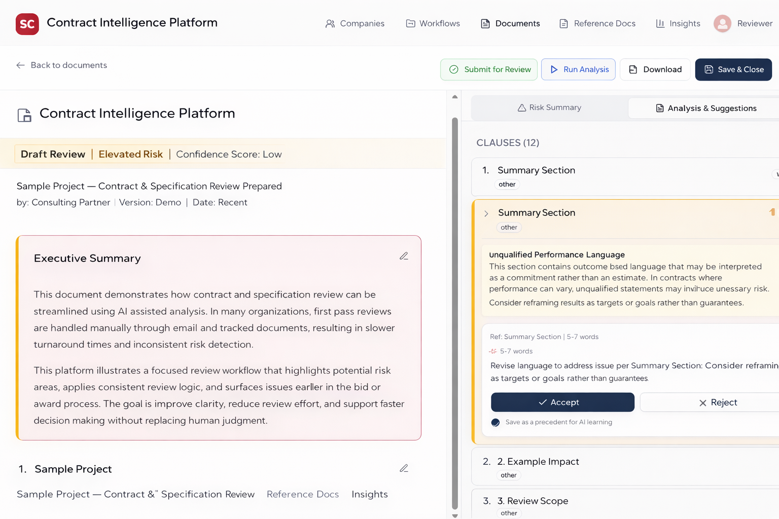
Task: Click the edit pencil on Executive Summary card
Action: click(404, 255)
